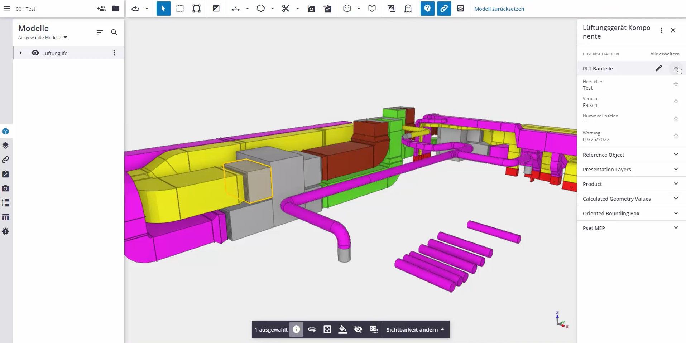Viewport: 686px width, 343px height.
Task: Activate the rectangle selection tool
Action: click(180, 9)
